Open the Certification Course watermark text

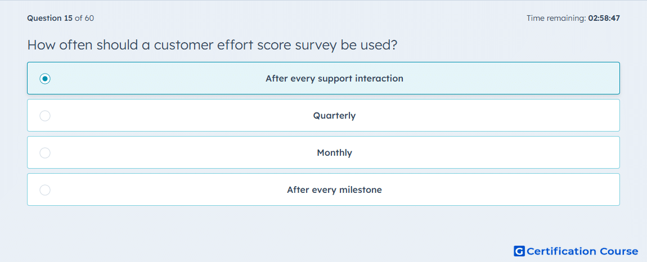tap(582, 251)
